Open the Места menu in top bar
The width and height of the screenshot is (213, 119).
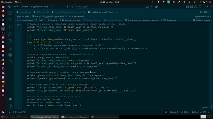pos(18,2)
